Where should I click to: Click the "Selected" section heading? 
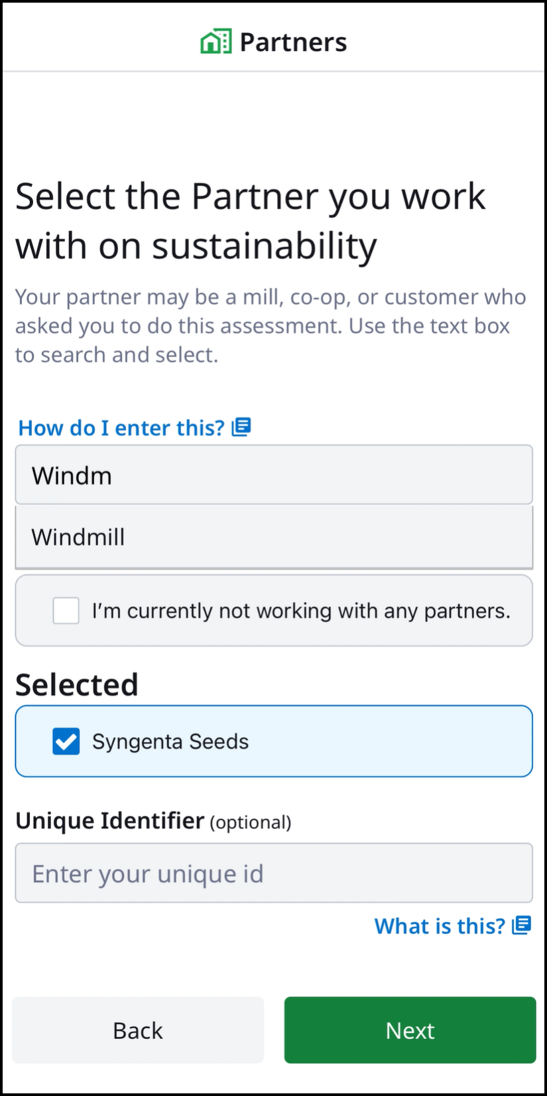click(x=77, y=685)
